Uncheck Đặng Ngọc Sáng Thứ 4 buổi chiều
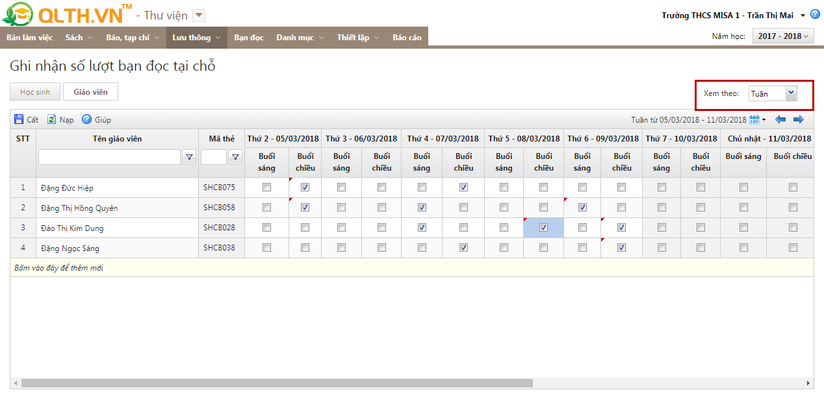Viewport: 824px width, 399px height. [463, 248]
